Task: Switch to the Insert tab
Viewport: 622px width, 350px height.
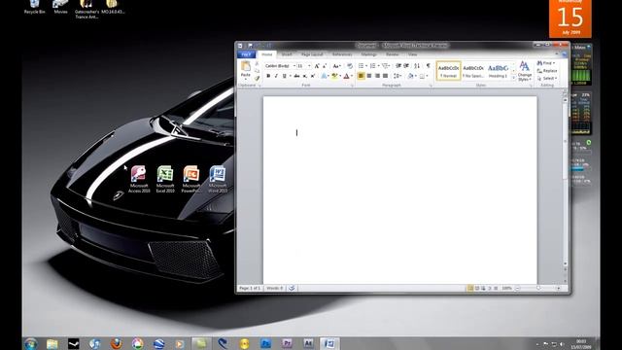Action: pyautogui.click(x=287, y=54)
